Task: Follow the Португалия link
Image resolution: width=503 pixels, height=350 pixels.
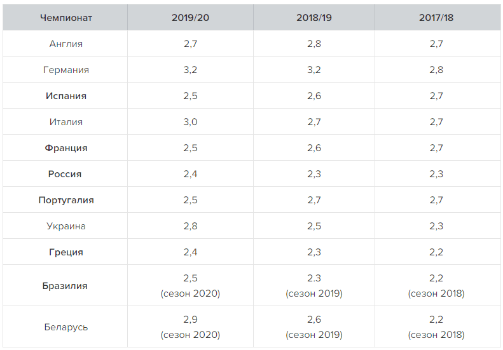Action: pyautogui.click(x=66, y=200)
